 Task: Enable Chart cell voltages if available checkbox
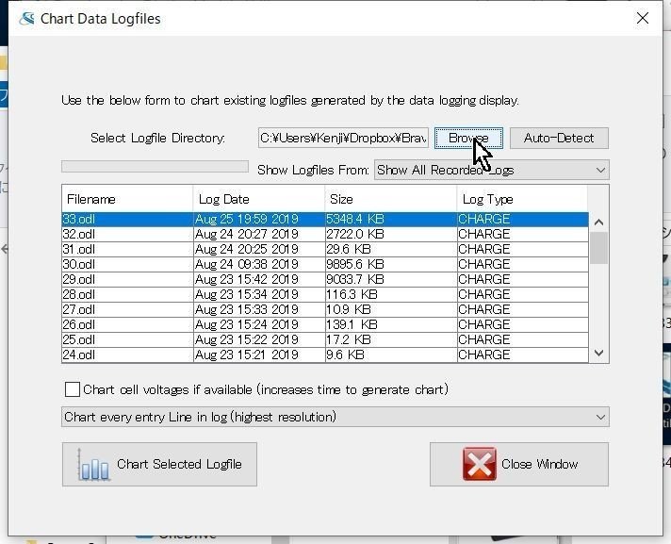pyautogui.click(x=72, y=389)
